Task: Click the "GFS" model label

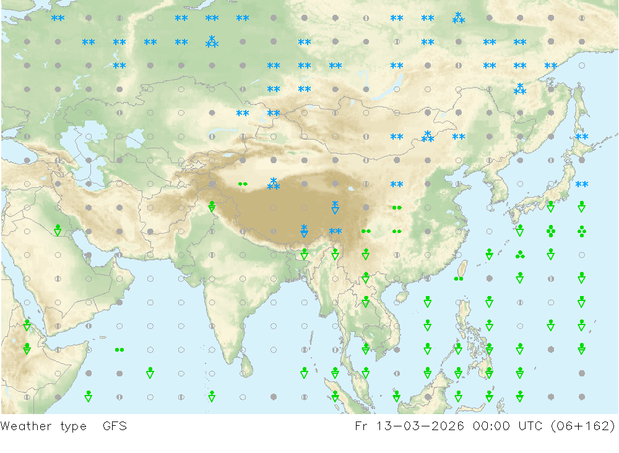Action: [x=115, y=426]
